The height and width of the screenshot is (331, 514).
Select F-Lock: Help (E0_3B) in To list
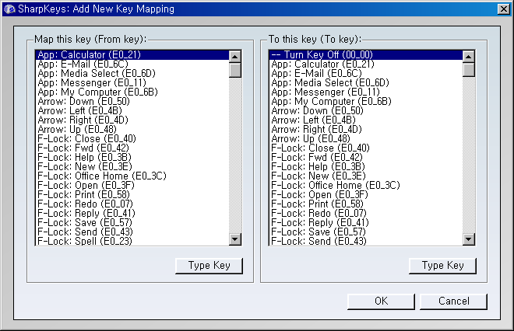pos(365,166)
